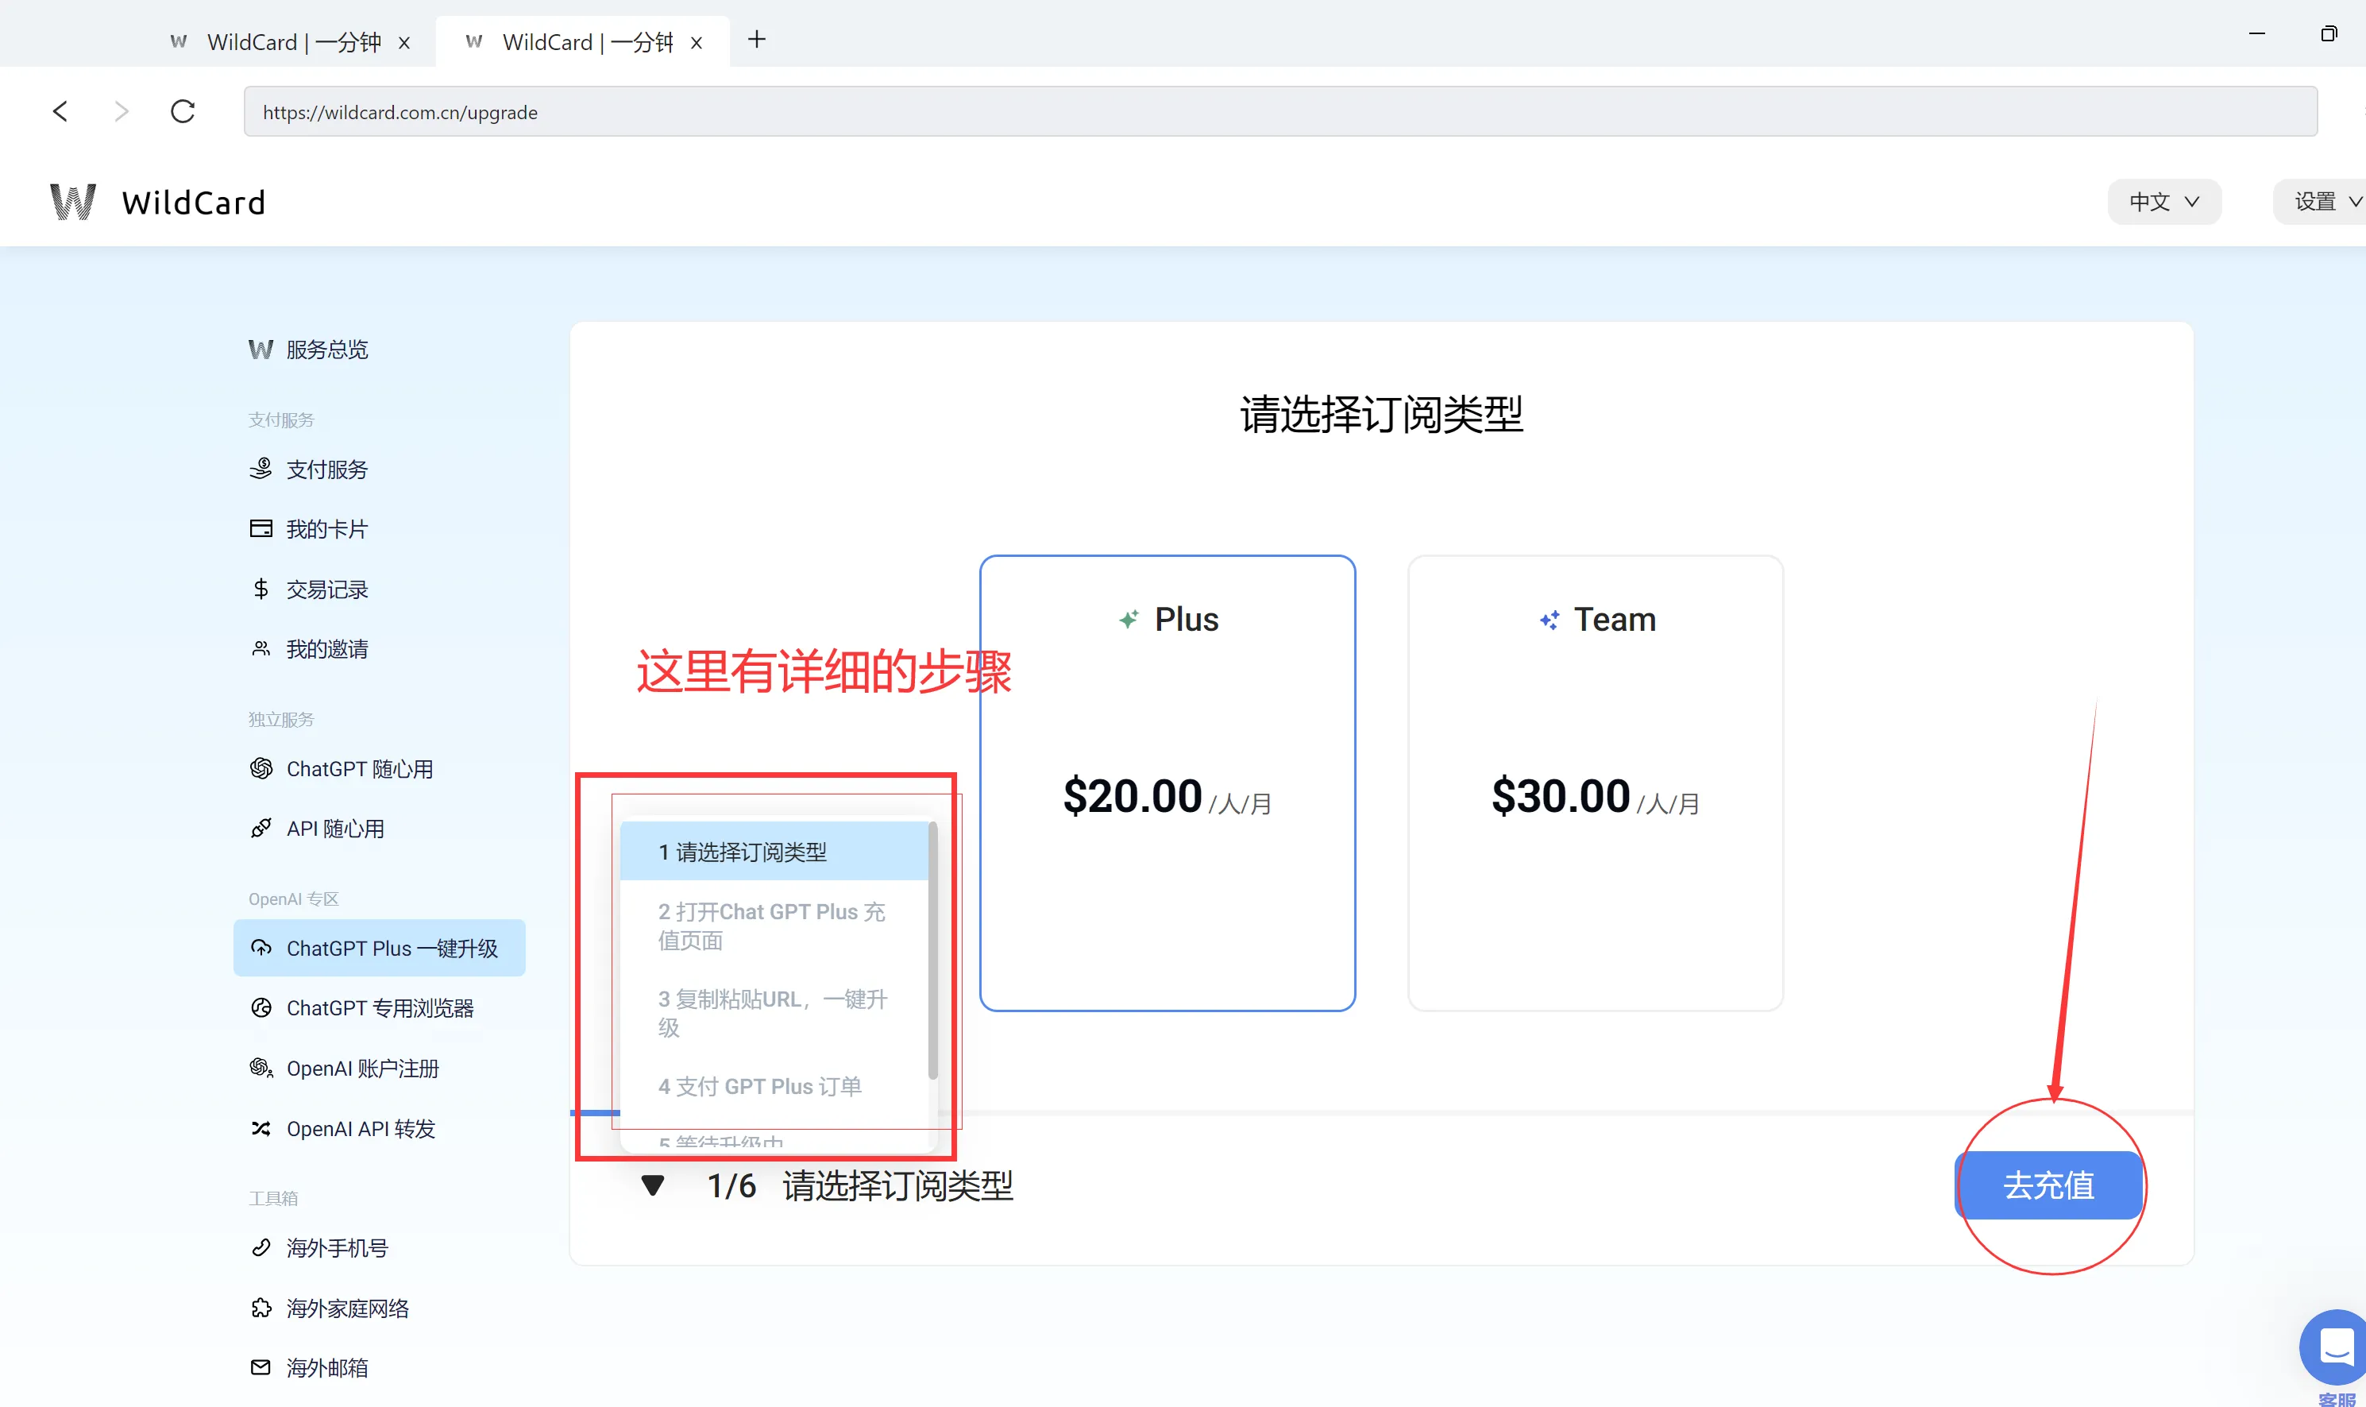
Task: Open API 随心用 menu item
Action: (x=379, y=829)
